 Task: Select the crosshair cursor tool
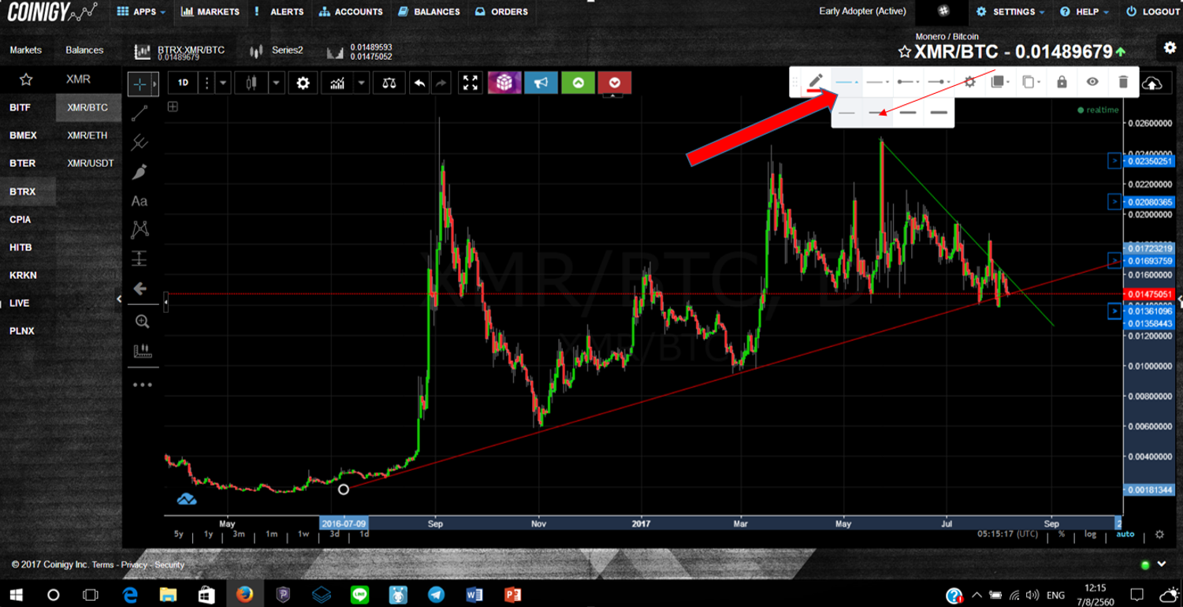140,83
